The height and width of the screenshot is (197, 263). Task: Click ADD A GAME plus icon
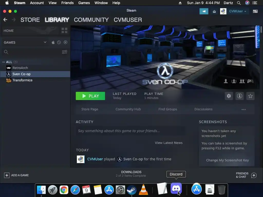pyautogui.click(x=7, y=175)
